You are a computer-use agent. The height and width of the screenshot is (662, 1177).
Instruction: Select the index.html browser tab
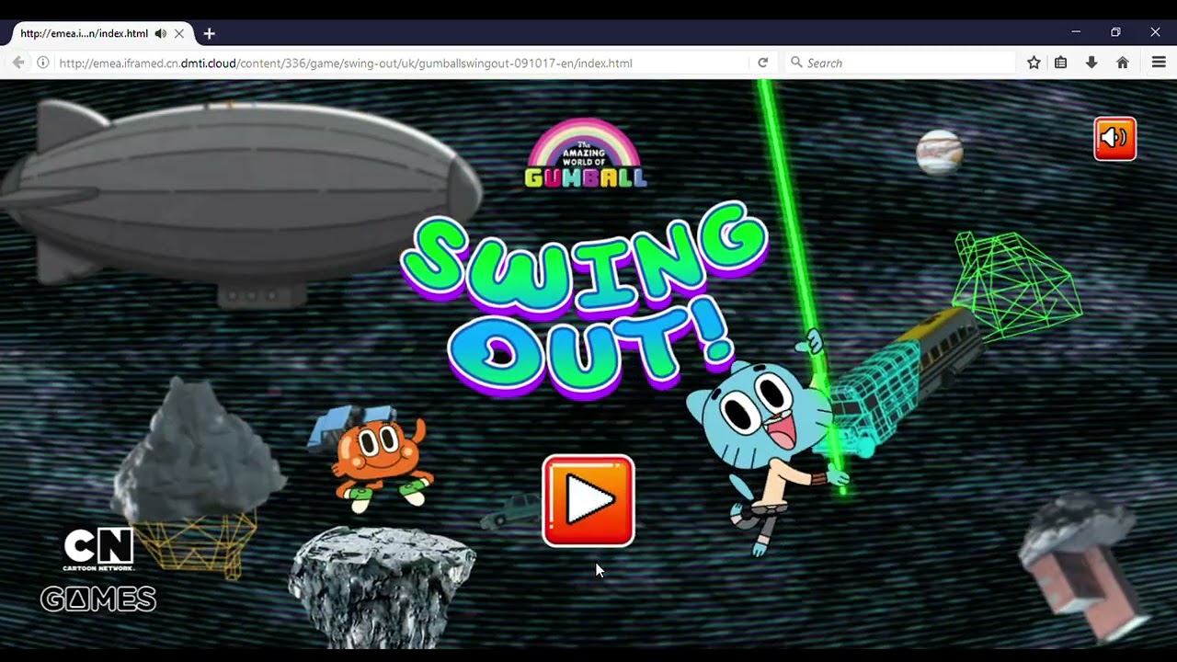click(101, 33)
